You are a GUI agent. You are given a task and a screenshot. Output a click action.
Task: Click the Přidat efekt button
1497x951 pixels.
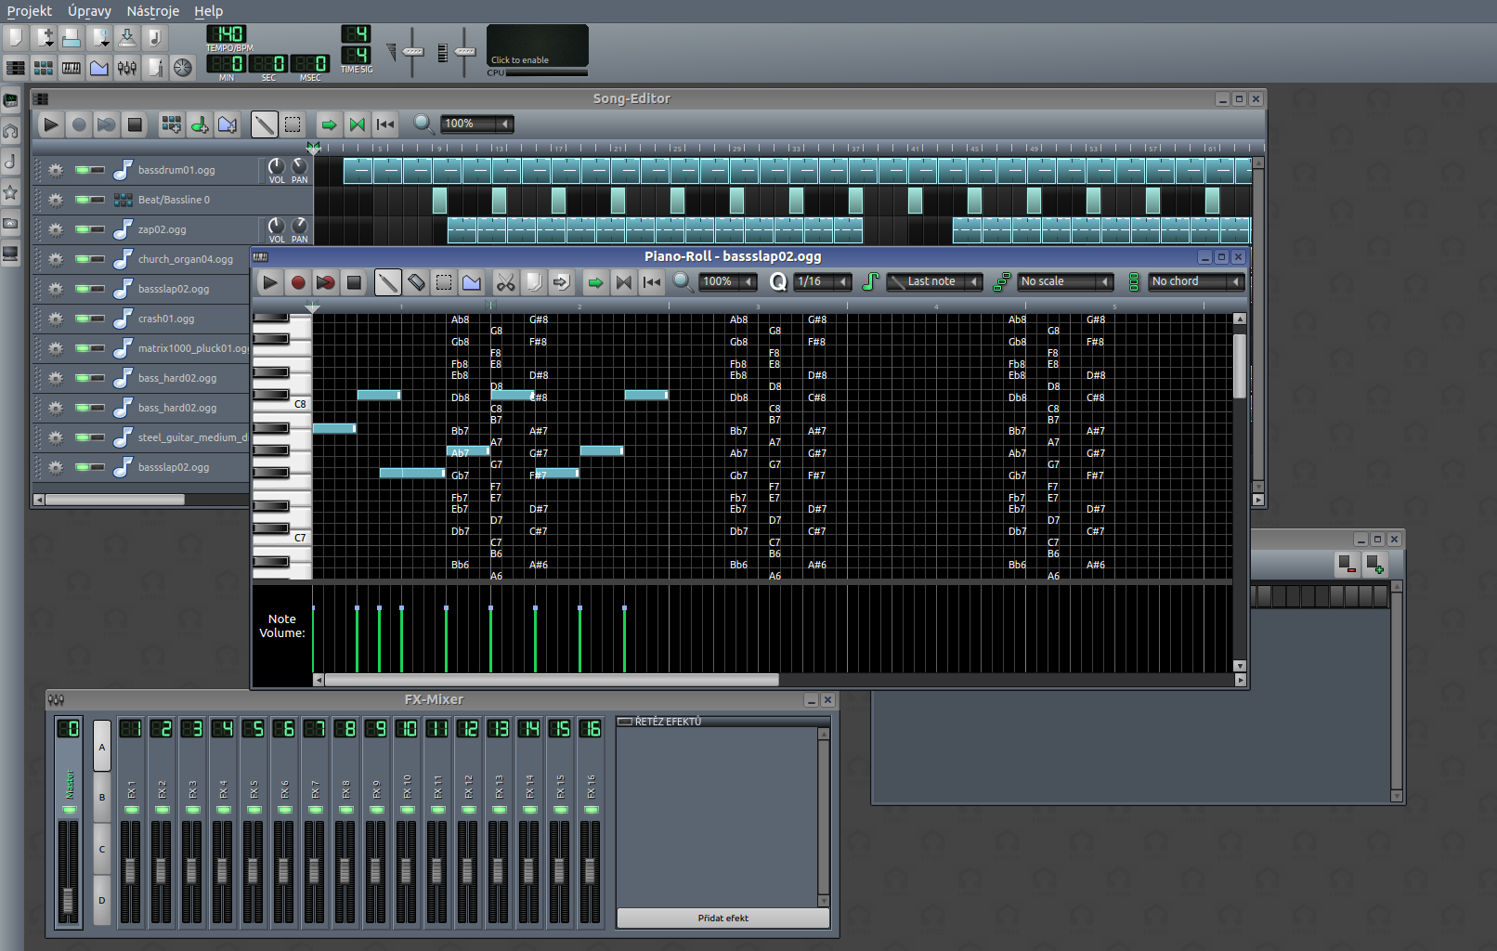722,918
